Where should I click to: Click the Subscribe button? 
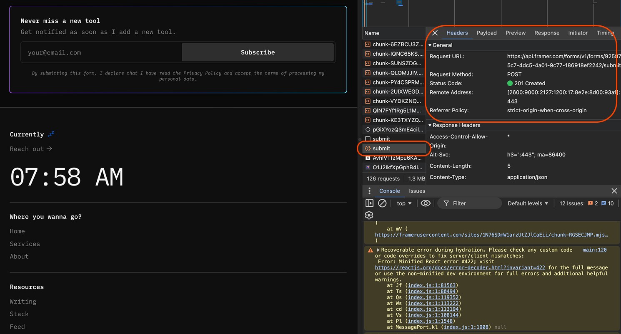pos(258,52)
